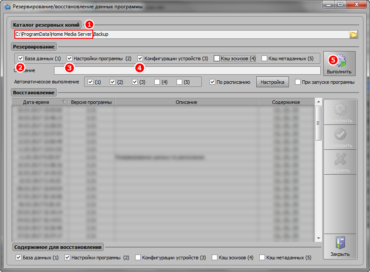Click the backup description input field
The width and height of the screenshot is (370, 272).
[187, 70]
